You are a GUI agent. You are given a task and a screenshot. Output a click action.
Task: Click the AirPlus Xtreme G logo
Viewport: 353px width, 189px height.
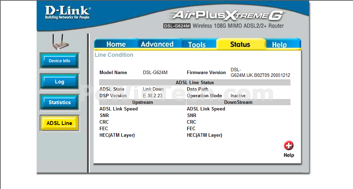227,15
